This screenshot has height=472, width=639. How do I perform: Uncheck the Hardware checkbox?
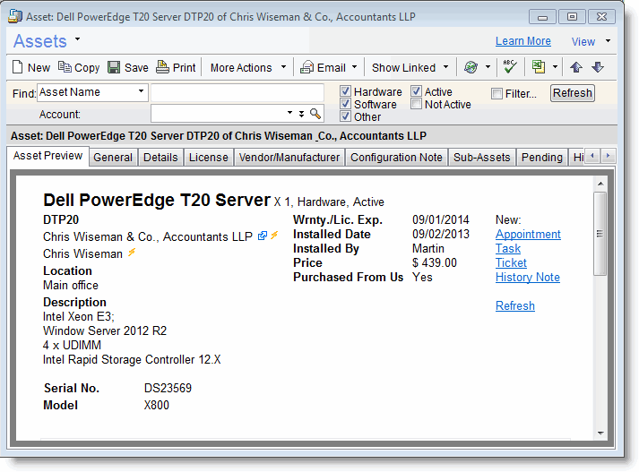(x=345, y=92)
